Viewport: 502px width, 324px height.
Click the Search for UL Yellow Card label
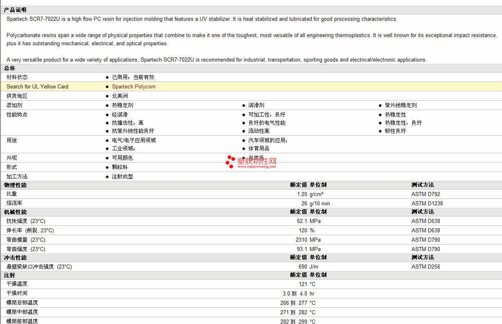(37, 86)
